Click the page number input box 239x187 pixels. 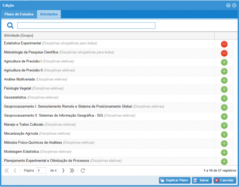point(41,171)
